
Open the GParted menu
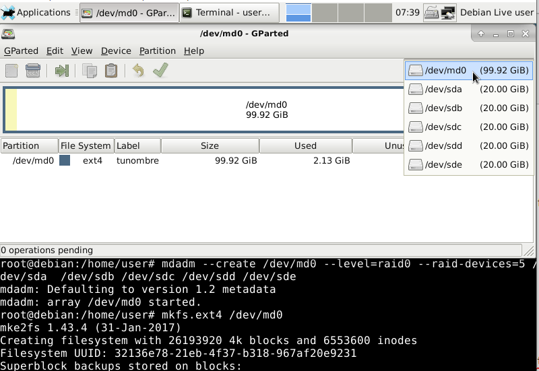(x=21, y=51)
